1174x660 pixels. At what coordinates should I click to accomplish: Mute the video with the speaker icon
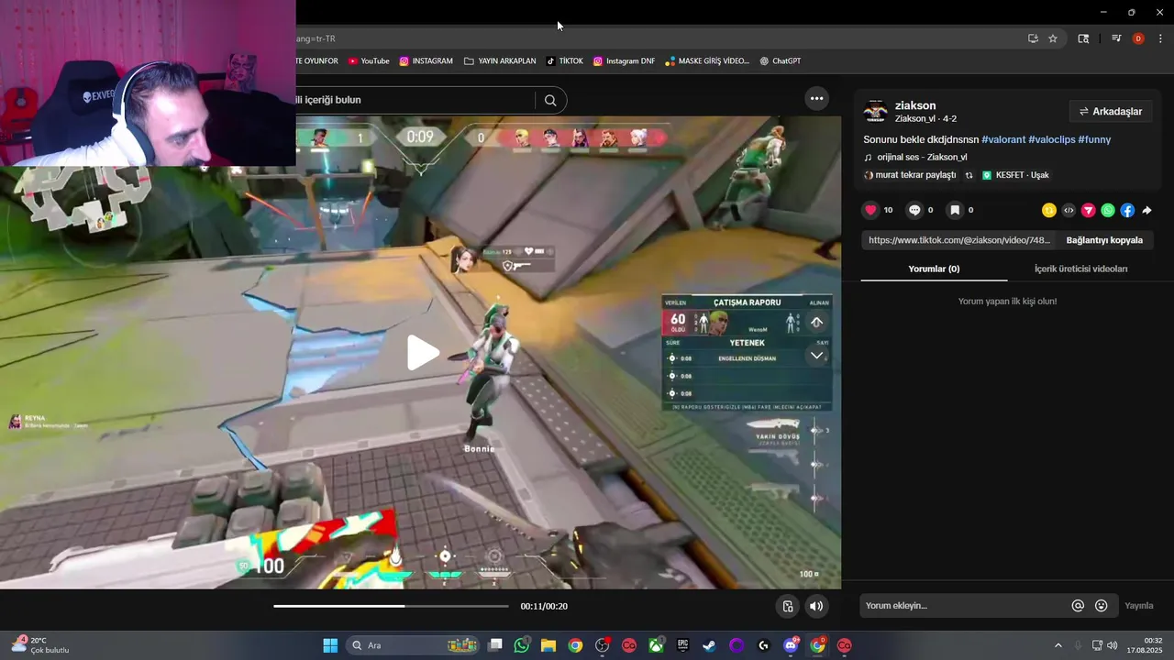(x=815, y=606)
